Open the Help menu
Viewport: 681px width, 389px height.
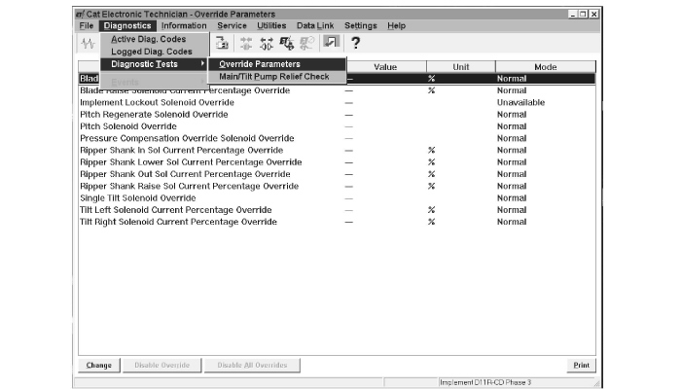pos(397,25)
